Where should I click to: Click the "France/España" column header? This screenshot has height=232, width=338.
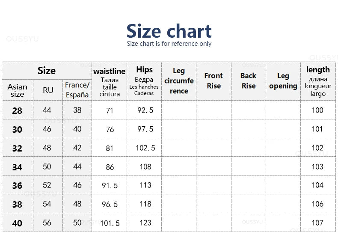pos(77,90)
